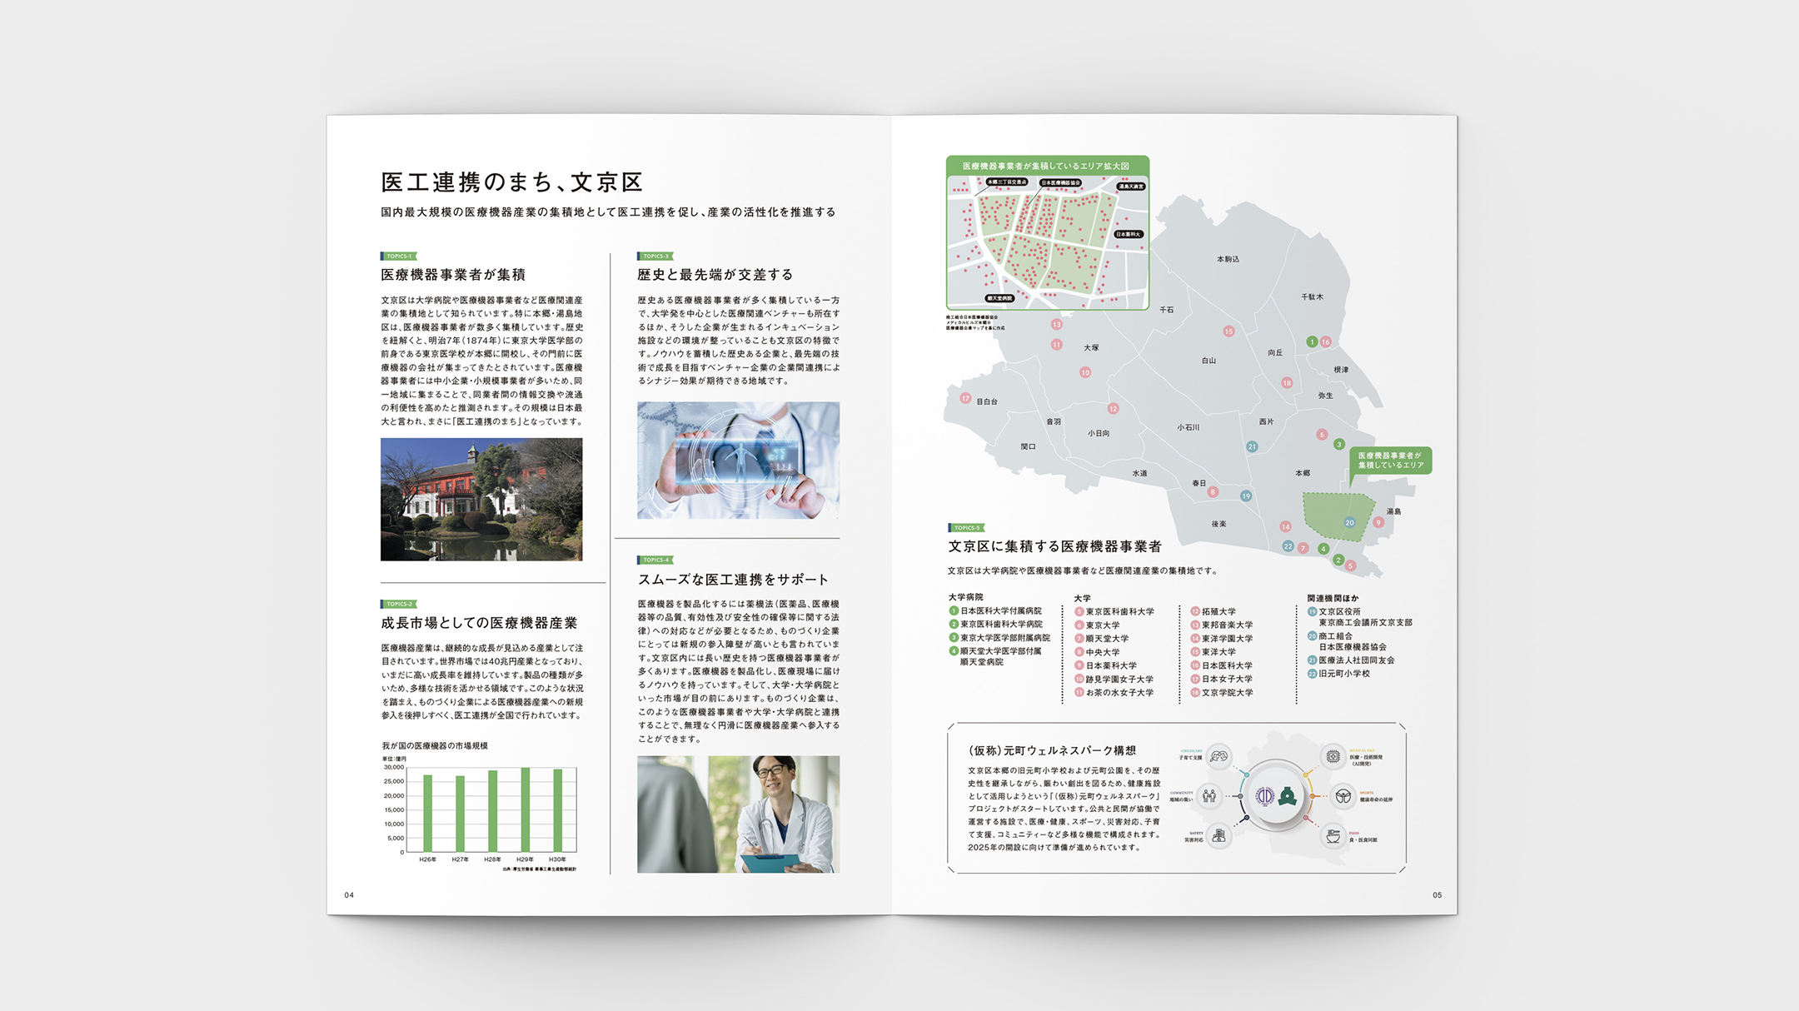Click the safety disaster response icon
Screen dimensions: 1799x1011
point(1218,835)
